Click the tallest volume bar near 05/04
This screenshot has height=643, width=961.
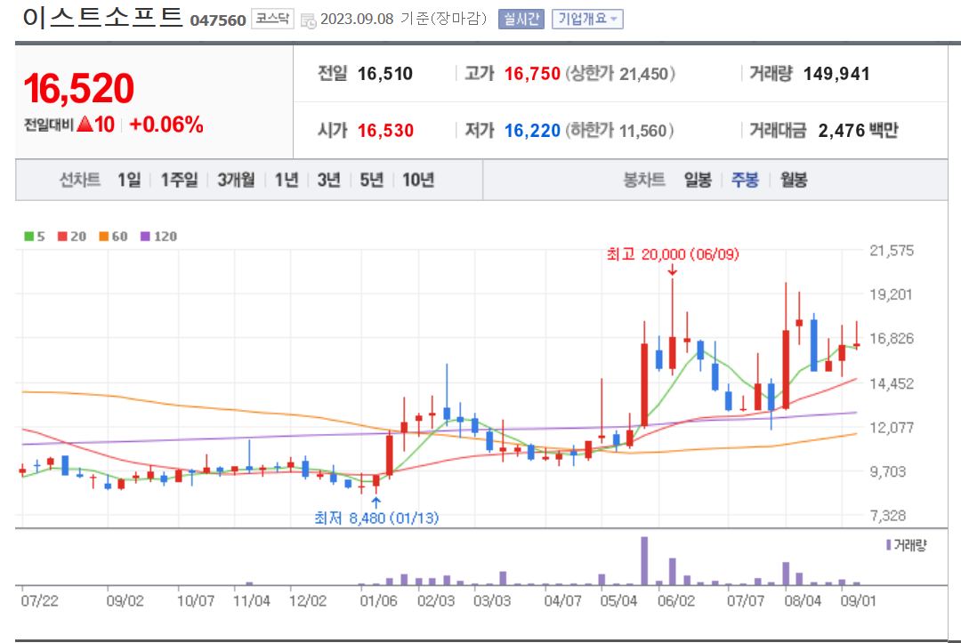click(x=644, y=561)
